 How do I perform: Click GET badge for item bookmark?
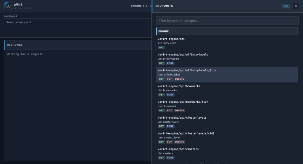point(161,110)
